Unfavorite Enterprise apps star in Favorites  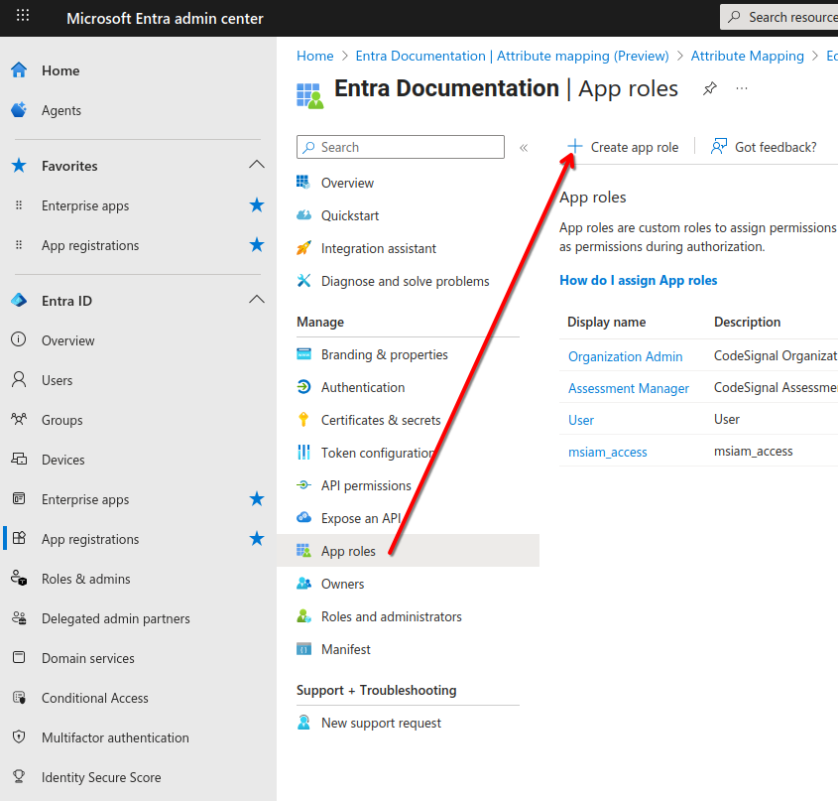[257, 205]
